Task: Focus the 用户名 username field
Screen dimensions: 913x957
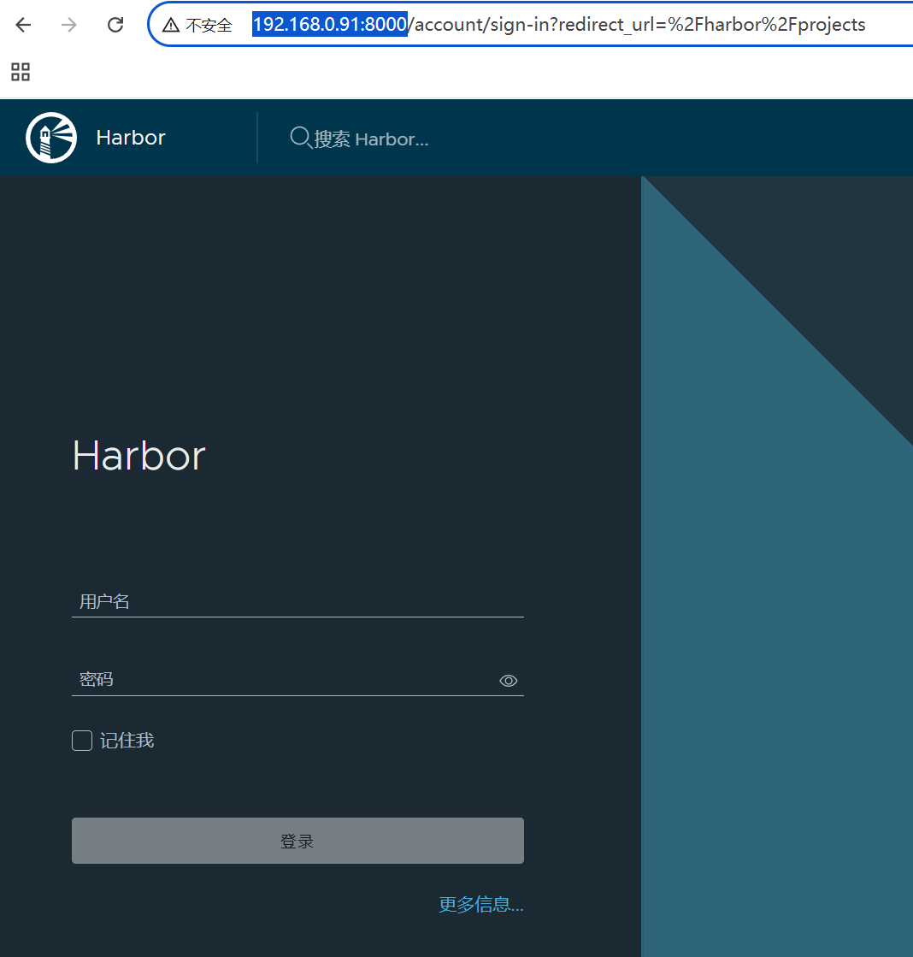Action: pyautogui.click(x=297, y=601)
